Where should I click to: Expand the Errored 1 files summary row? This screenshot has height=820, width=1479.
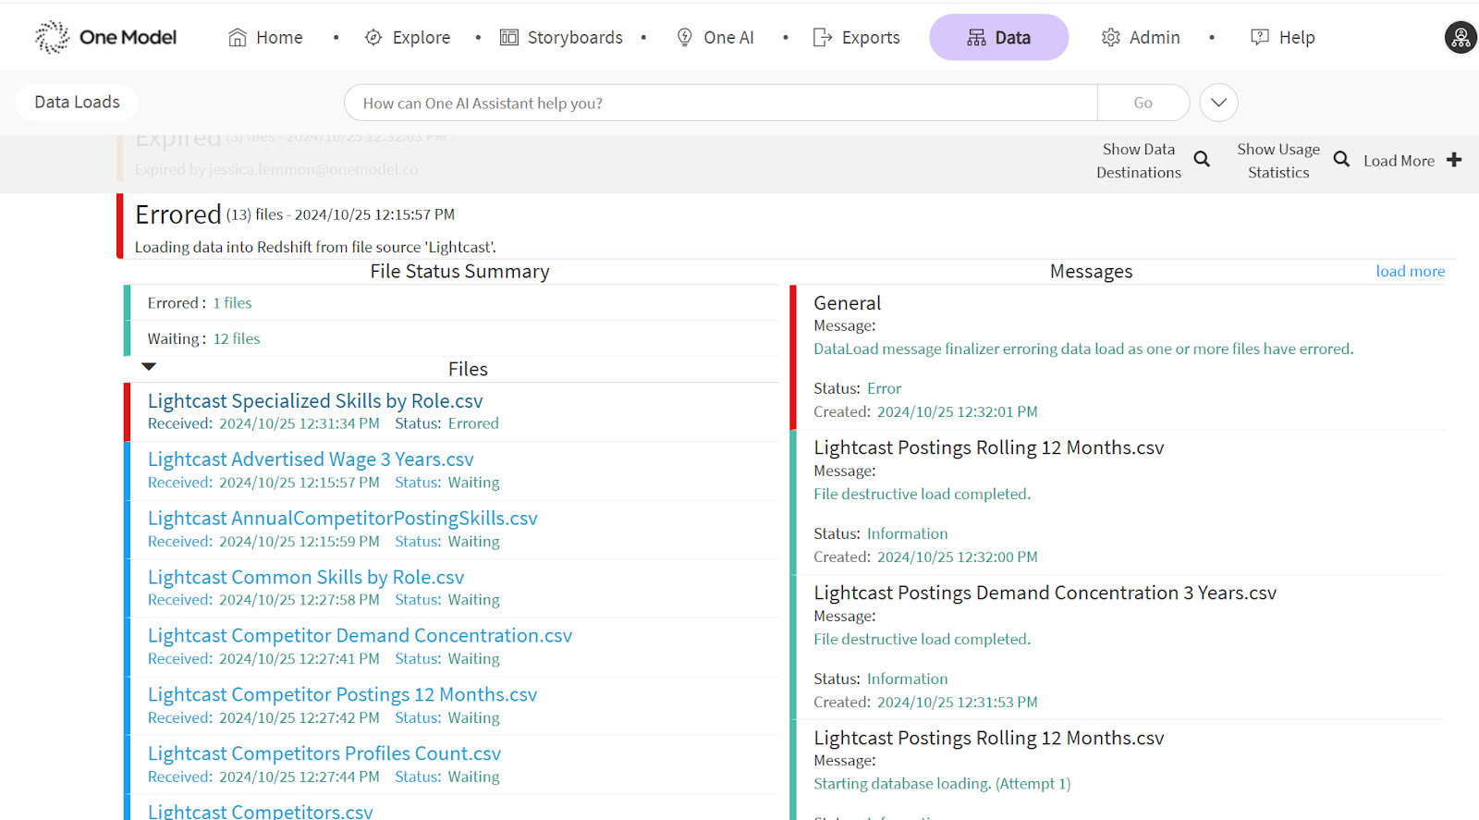[200, 303]
